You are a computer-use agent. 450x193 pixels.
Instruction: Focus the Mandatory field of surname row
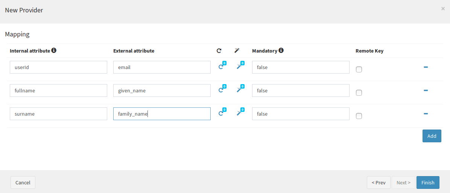point(301,114)
